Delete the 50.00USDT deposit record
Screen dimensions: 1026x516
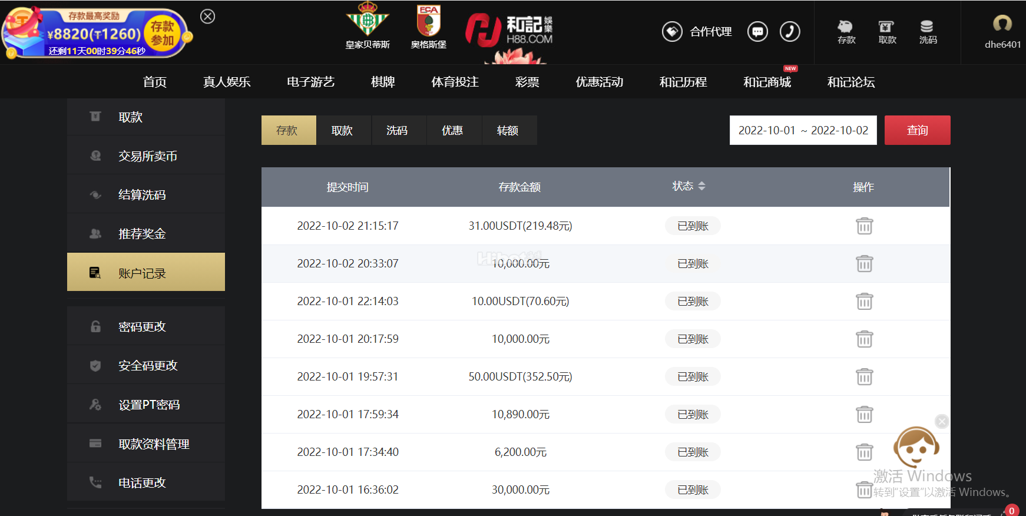click(864, 377)
